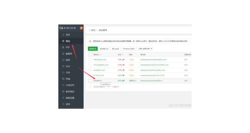Open site 444.zhizhu.com
Image resolution: width=250 pixels, height=133 pixels.
tap(100, 60)
